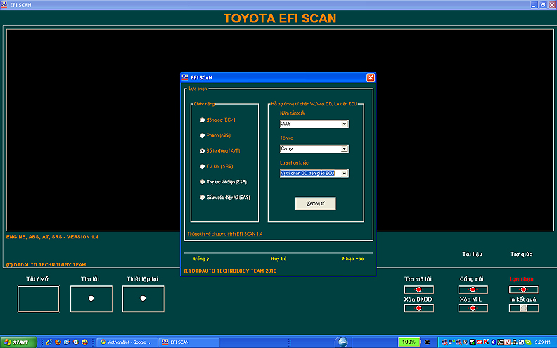This screenshot has width=557, height=348.
Task: Switch to VietNamNet Google Chrome taskbar window
Action: [x=127, y=342]
